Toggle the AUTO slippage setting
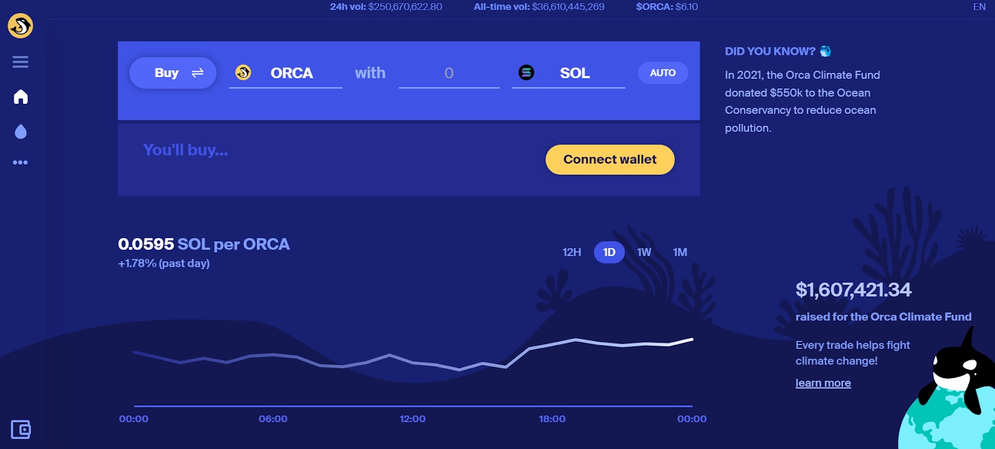 coord(663,73)
